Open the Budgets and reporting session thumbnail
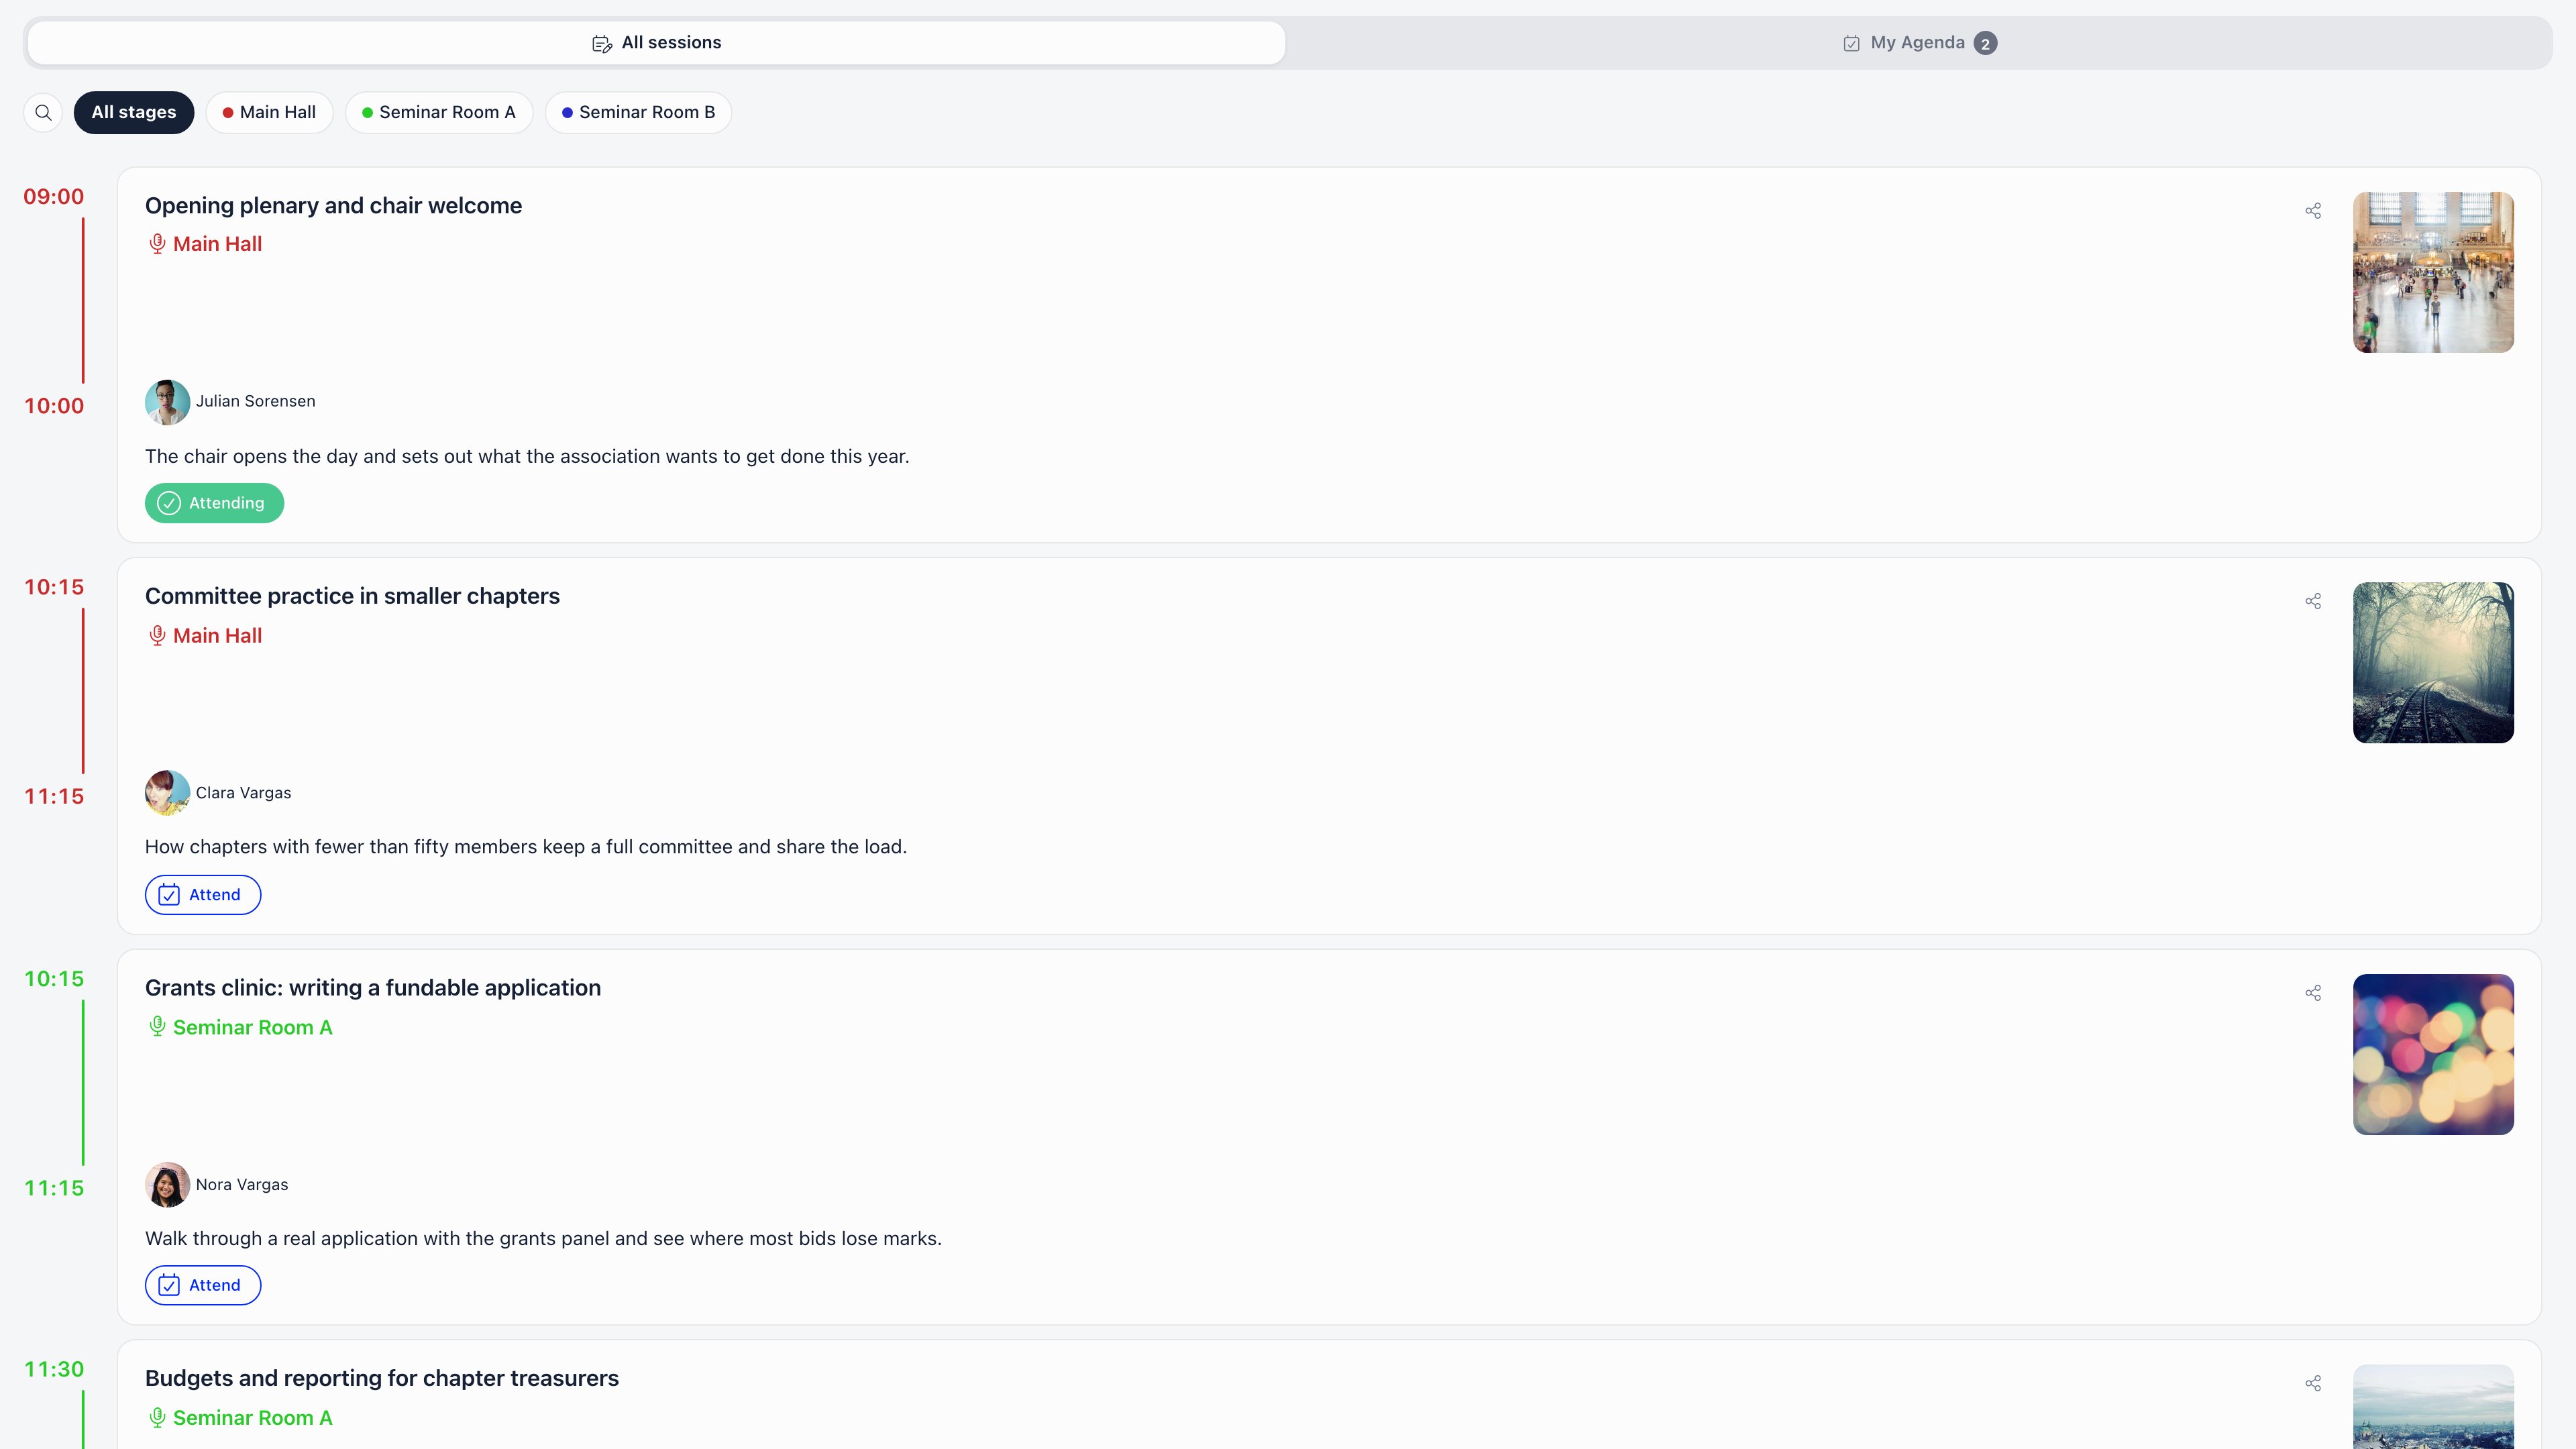 2433,1407
